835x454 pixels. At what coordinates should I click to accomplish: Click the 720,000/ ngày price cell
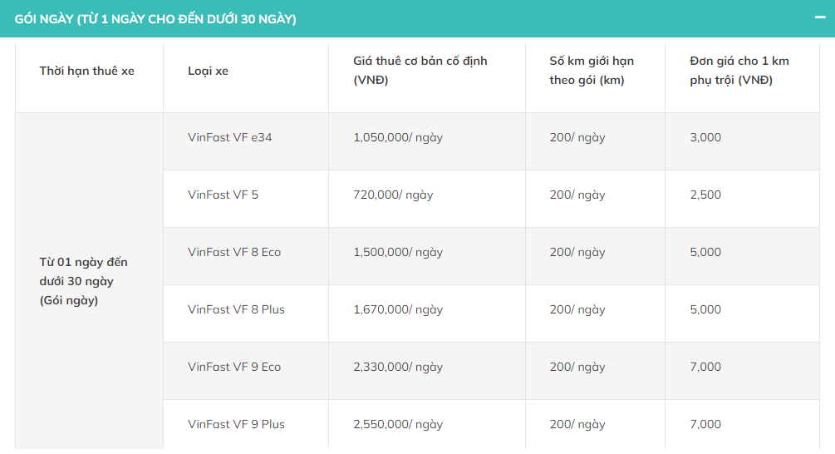pos(393,195)
